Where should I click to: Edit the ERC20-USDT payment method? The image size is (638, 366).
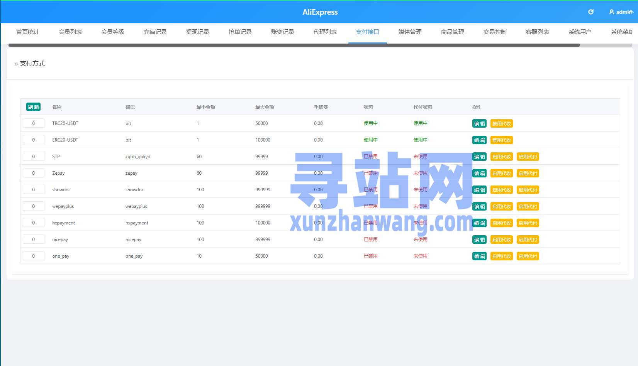(479, 140)
